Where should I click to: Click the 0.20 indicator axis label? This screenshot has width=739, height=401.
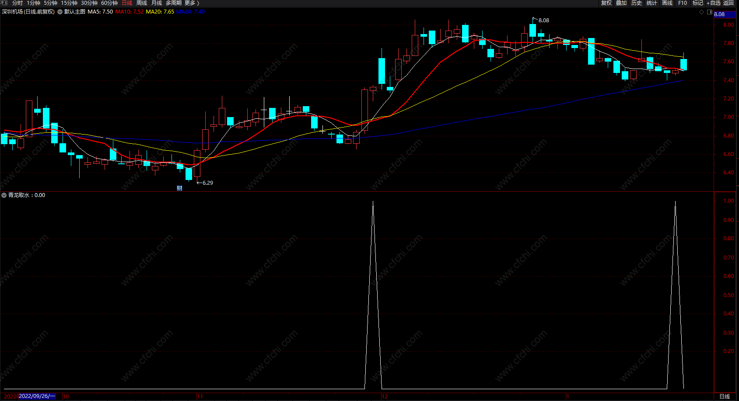728,351
